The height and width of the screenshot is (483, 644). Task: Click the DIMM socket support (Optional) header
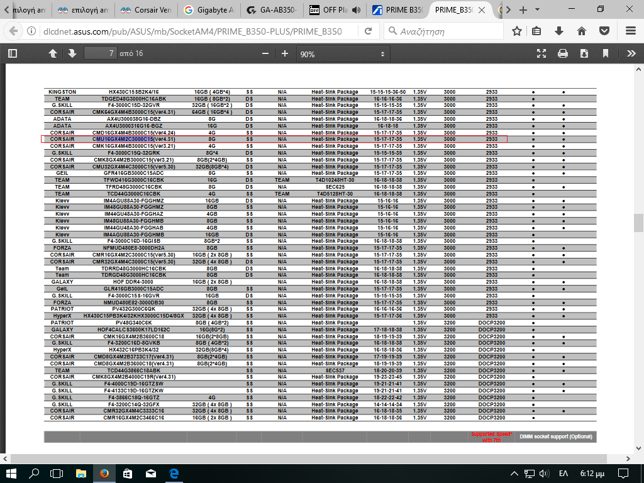556,436
